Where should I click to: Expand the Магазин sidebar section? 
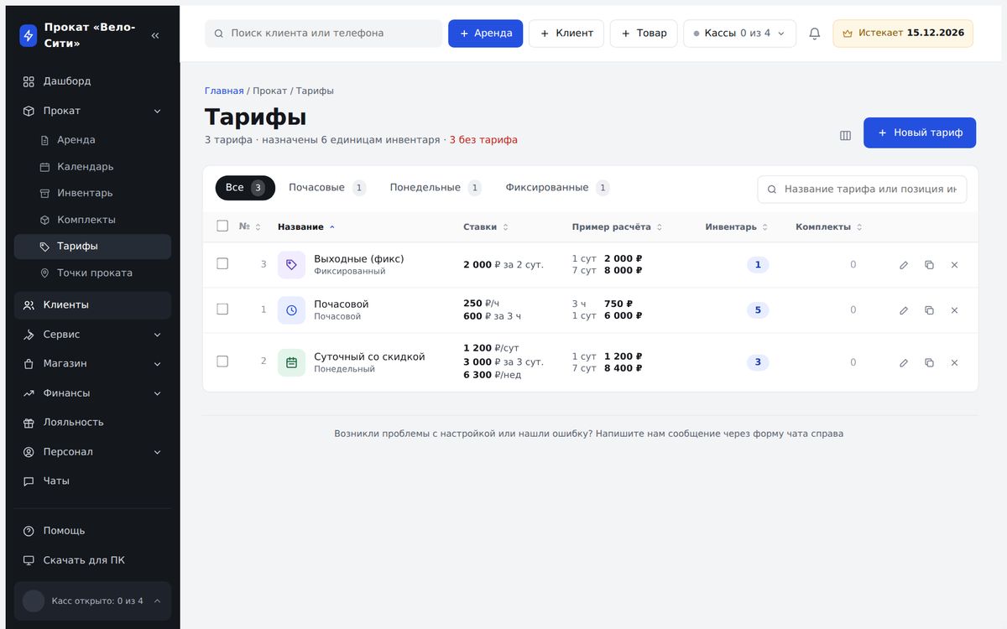(x=92, y=364)
